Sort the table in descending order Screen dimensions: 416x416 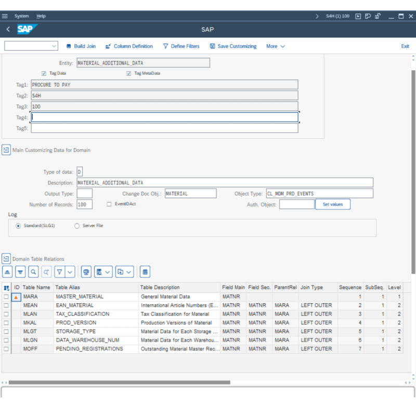point(20,271)
